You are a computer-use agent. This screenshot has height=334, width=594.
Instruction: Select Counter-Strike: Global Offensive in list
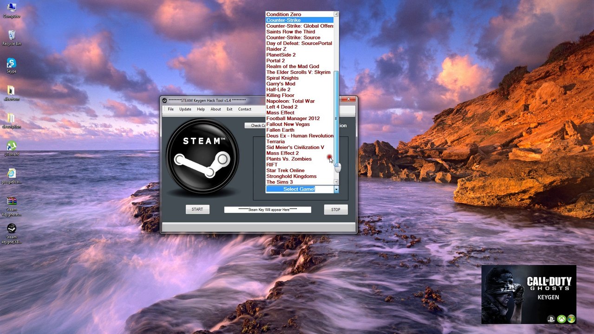pos(300,26)
